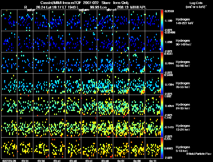Select the 5-13 keV image at 022T03:26
This screenshot has width=213, height=162.
(9, 148)
